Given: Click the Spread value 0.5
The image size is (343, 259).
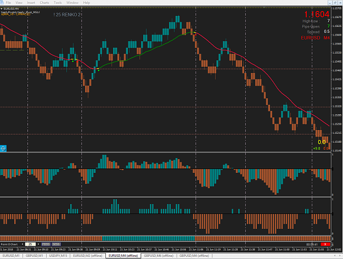Looking at the screenshot, I should (x=327, y=32).
